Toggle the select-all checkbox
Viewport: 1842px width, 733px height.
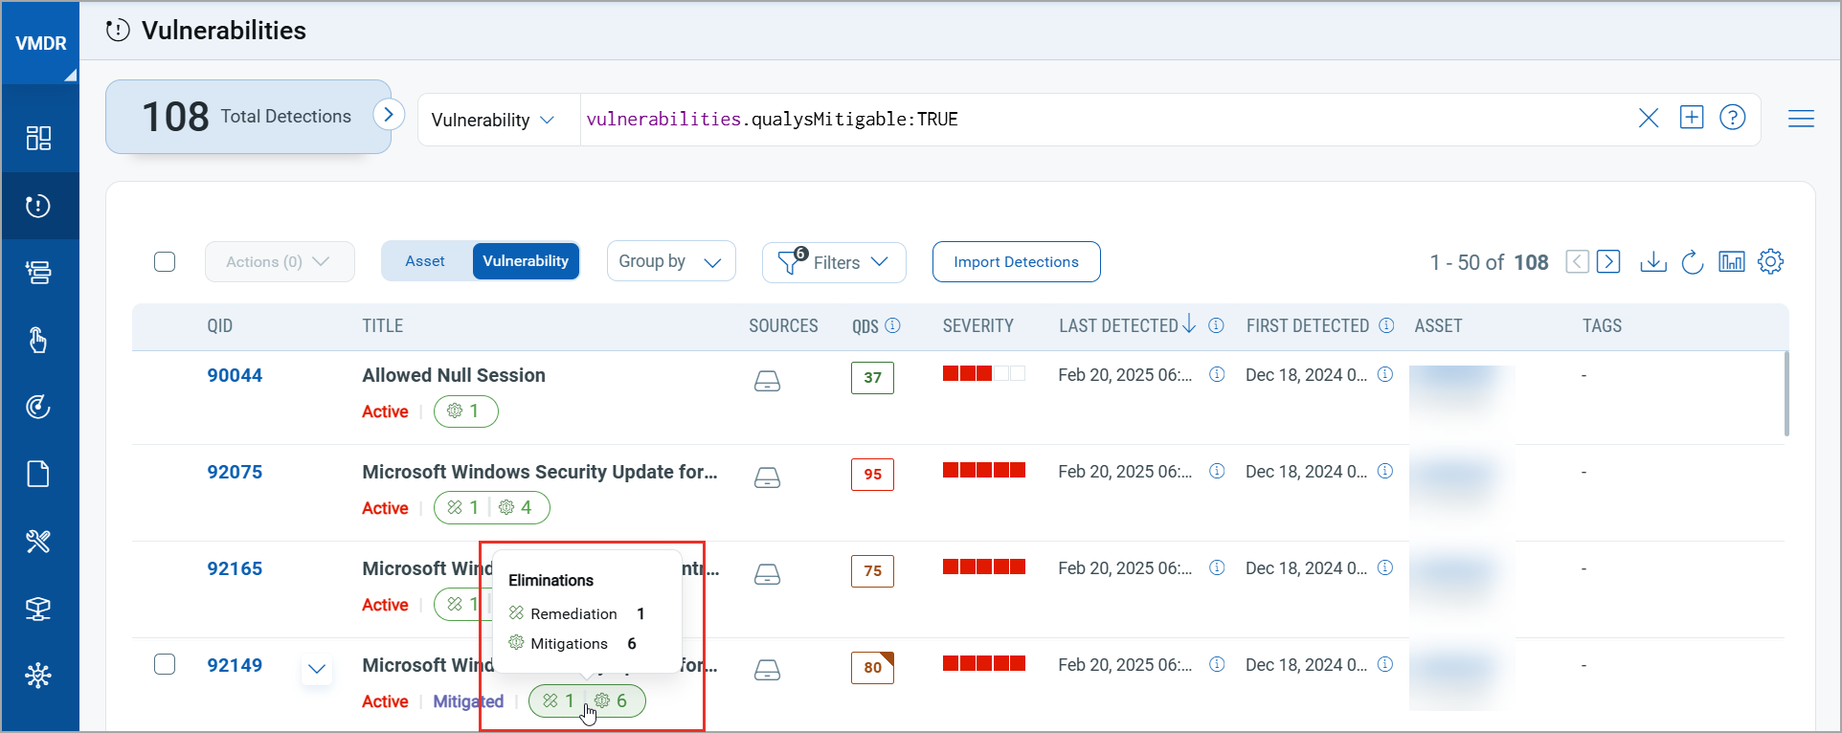pos(165,261)
